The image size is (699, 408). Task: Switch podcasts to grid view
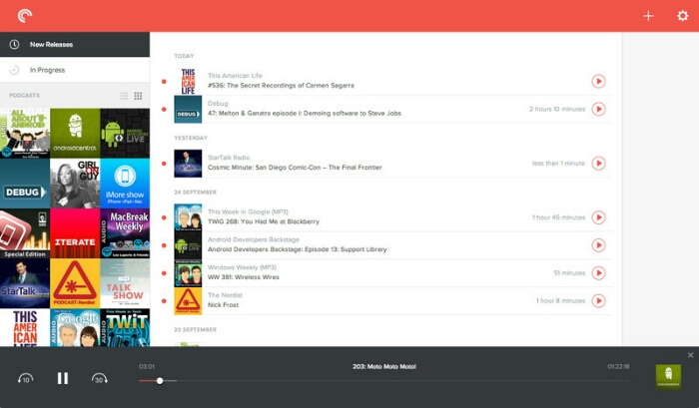coord(138,96)
